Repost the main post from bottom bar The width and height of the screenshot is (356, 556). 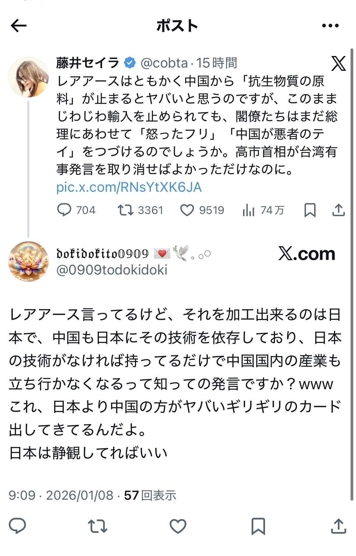(x=97, y=526)
